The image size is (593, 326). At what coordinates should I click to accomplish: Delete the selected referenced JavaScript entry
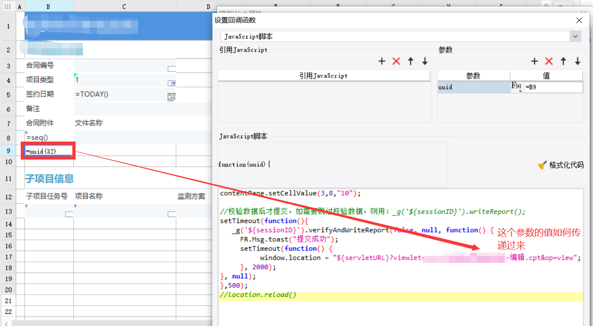coord(396,61)
